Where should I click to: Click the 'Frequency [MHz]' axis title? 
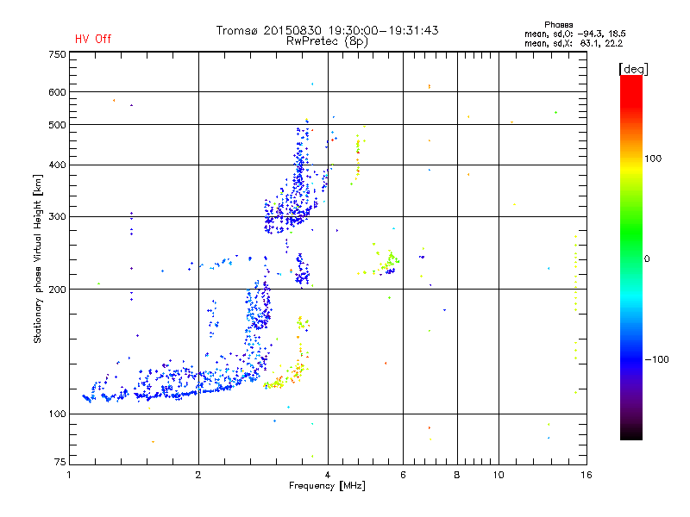coord(327,486)
